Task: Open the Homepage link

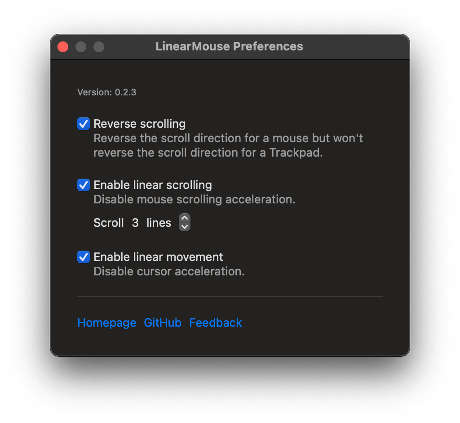Action: tap(106, 323)
